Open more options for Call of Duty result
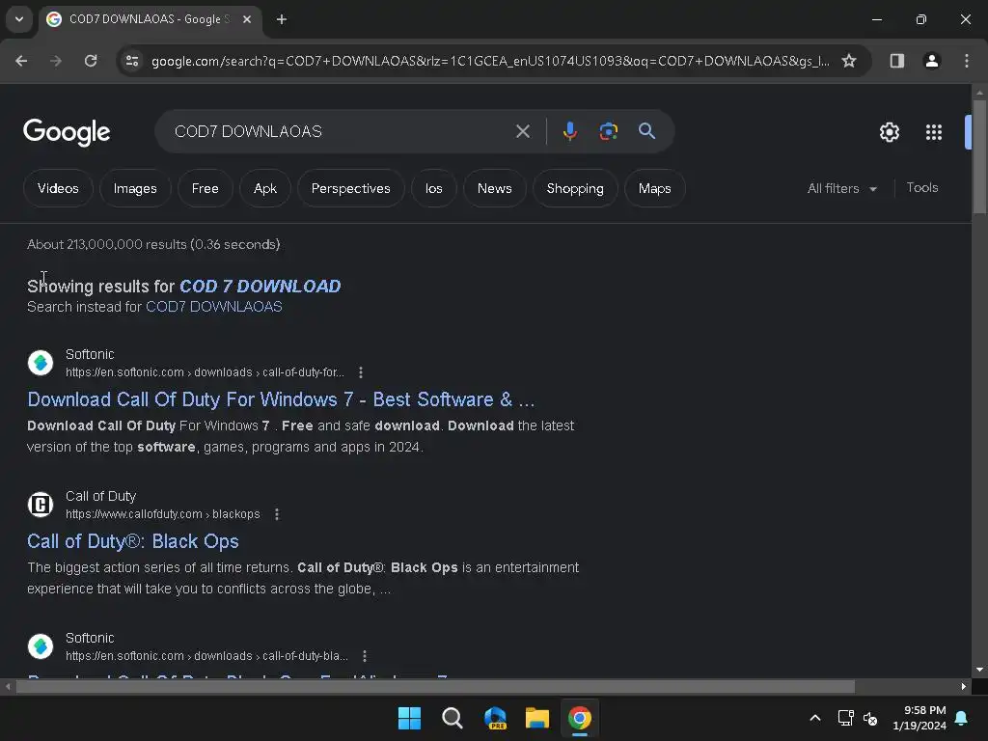Screen dimensions: 988x741 point(277,514)
